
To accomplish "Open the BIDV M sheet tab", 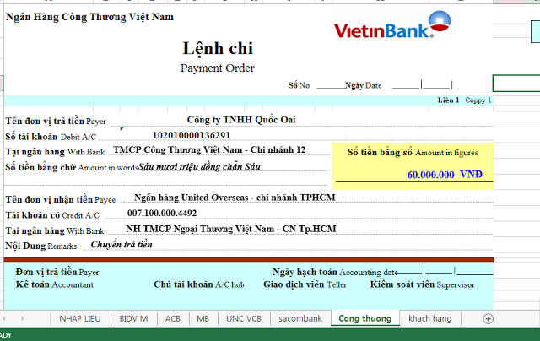I will pos(133,318).
